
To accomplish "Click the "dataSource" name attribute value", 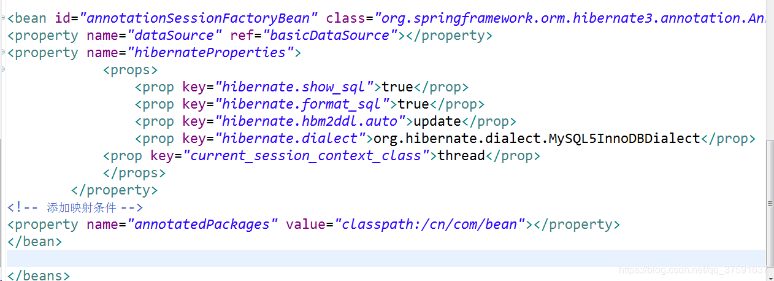I will point(175,36).
